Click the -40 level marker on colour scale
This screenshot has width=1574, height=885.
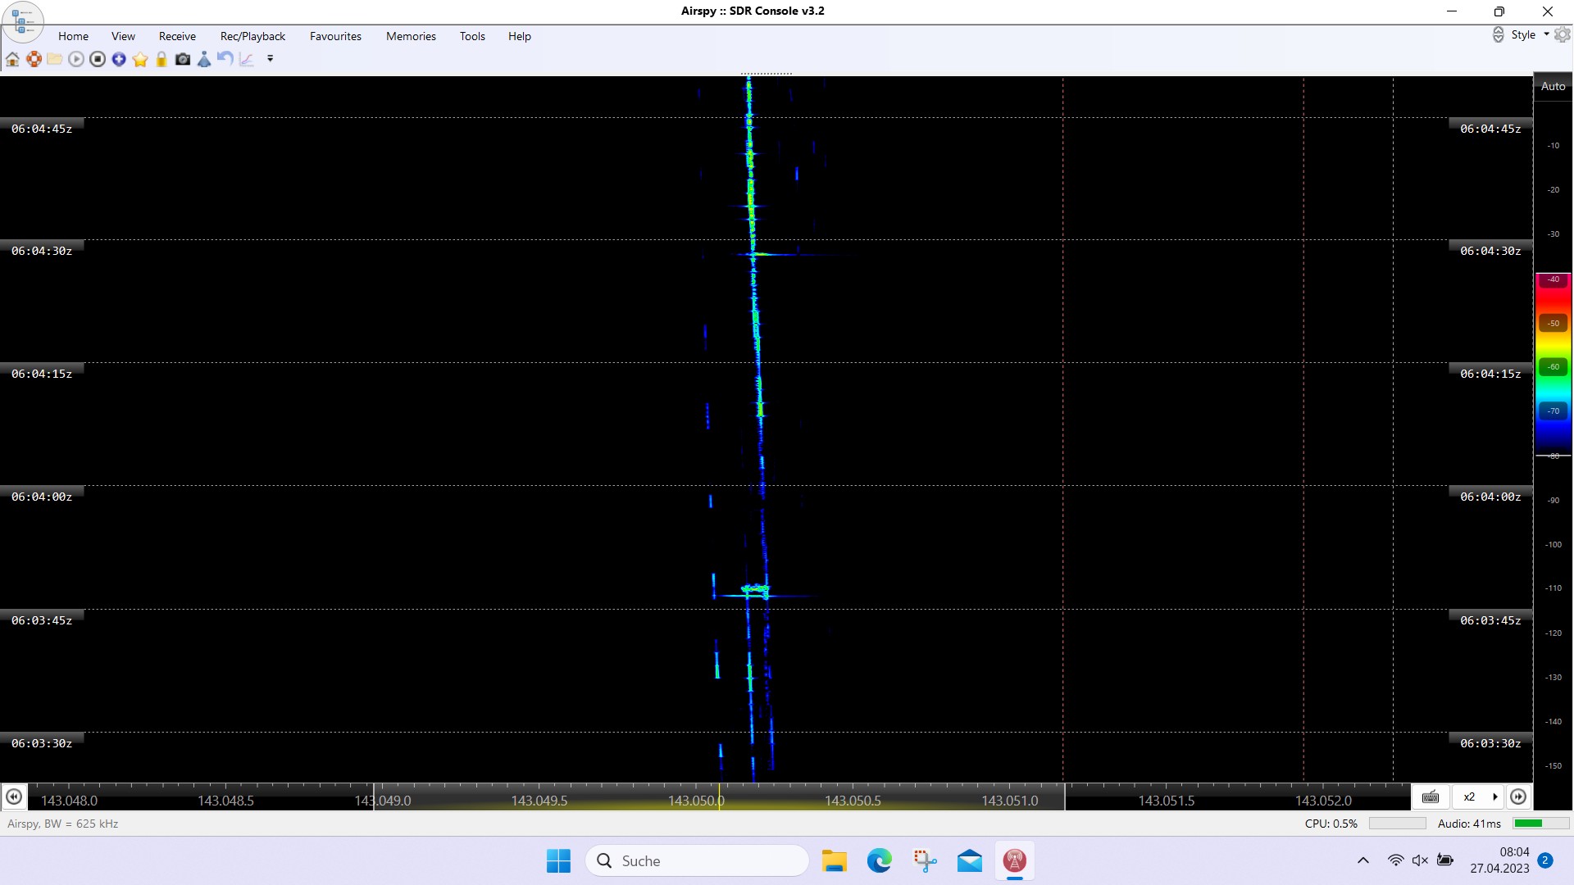click(x=1553, y=279)
